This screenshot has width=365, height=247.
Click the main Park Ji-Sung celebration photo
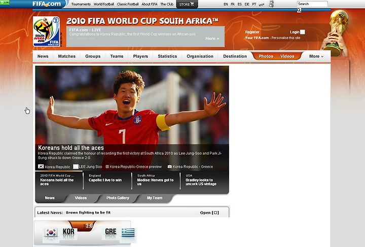[132, 105]
